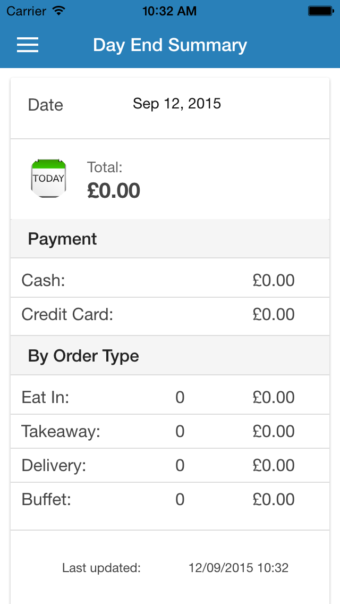Tap the Payment section header
This screenshot has width=340, height=604.
point(63,239)
